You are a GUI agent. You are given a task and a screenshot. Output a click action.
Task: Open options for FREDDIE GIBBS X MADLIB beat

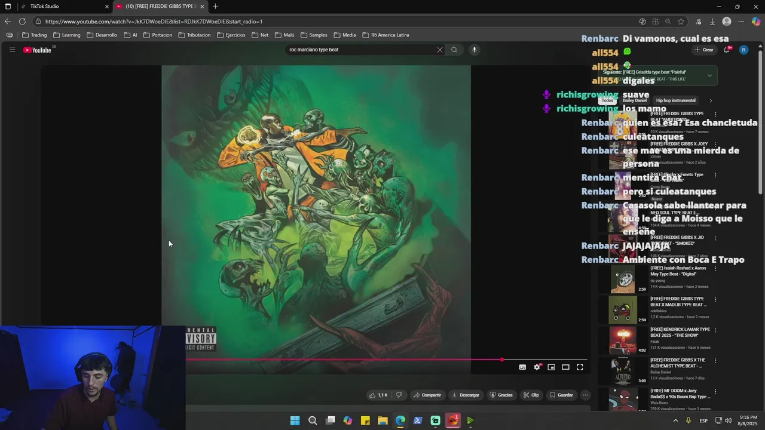pyautogui.click(x=715, y=300)
